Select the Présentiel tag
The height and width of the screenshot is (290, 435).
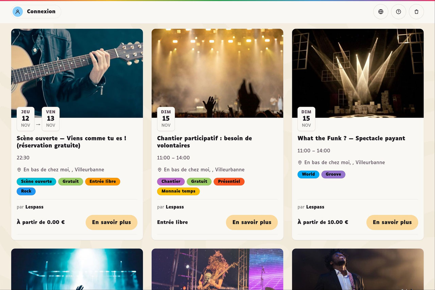(x=229, y=181)
